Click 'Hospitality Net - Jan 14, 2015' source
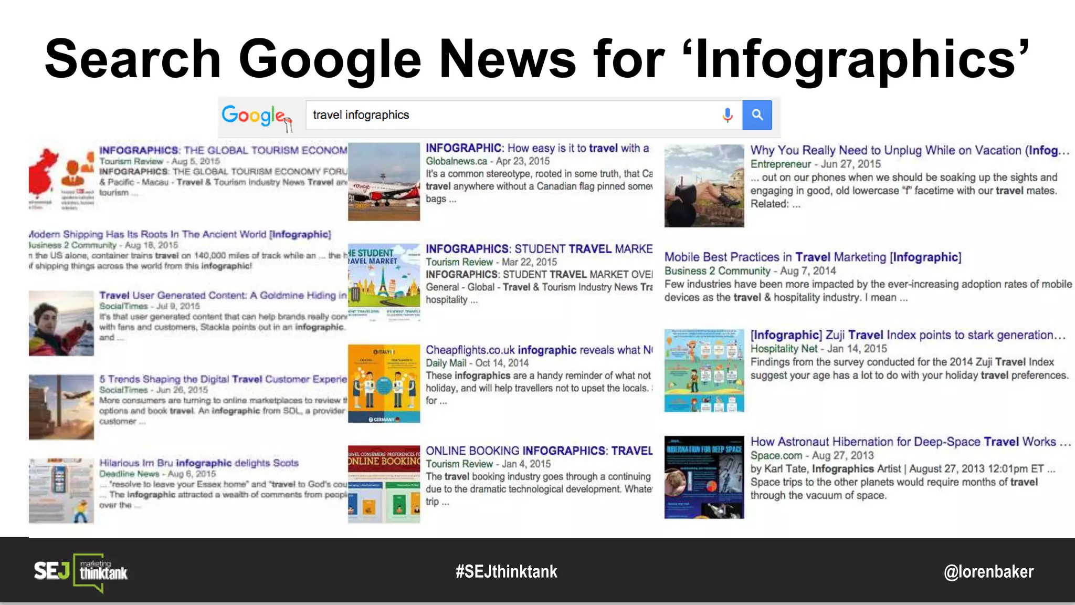Image resolution: width=1075 pixels, height=605 pixels. [819, 349]
